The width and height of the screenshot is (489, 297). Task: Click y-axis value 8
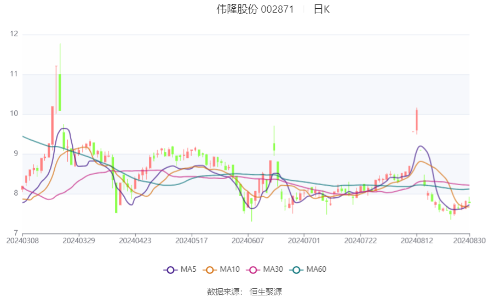(15, 193)
